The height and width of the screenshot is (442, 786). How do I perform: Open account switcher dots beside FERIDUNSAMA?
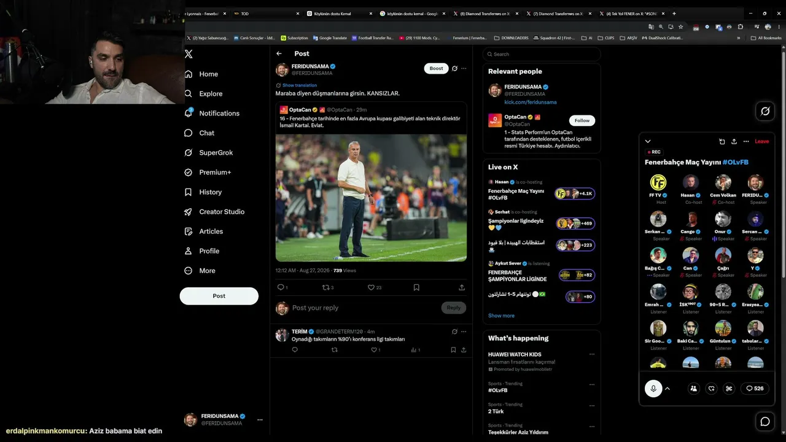coord(260,420)
